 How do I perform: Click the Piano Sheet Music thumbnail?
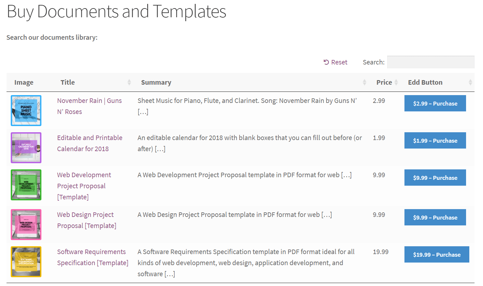pos(26,110)
